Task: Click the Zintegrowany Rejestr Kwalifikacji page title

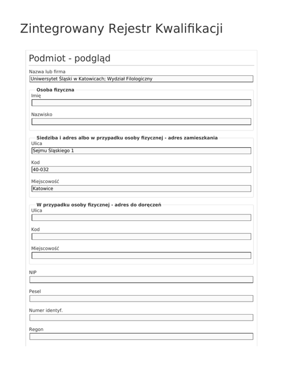Action: [121, 29]
